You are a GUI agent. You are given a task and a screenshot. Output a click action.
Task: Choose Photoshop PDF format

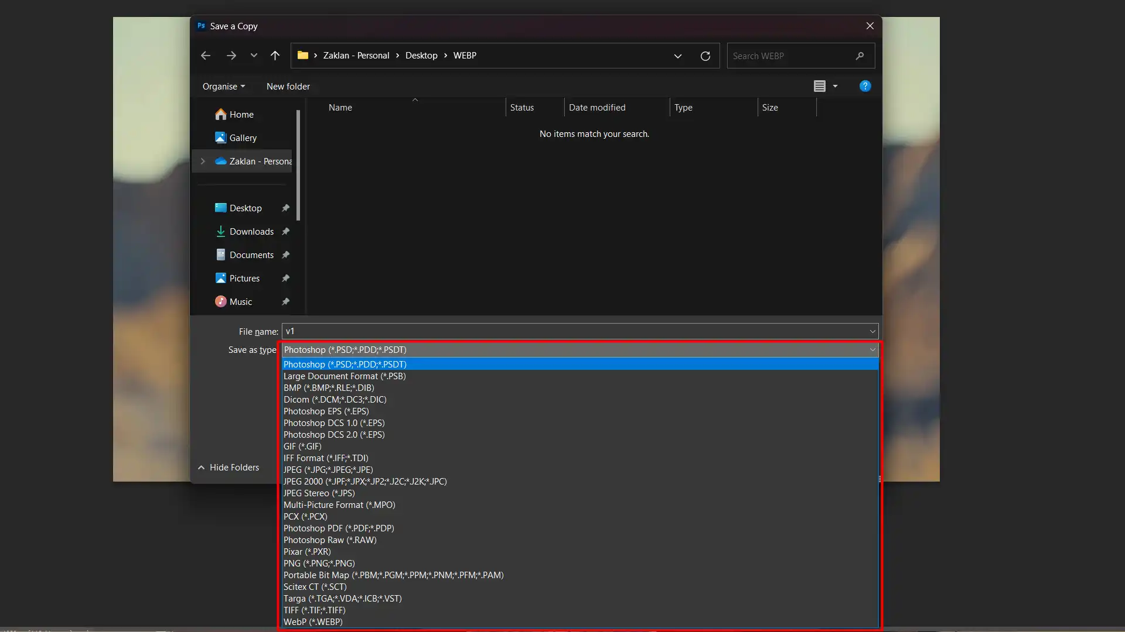[x=580, y=528]
